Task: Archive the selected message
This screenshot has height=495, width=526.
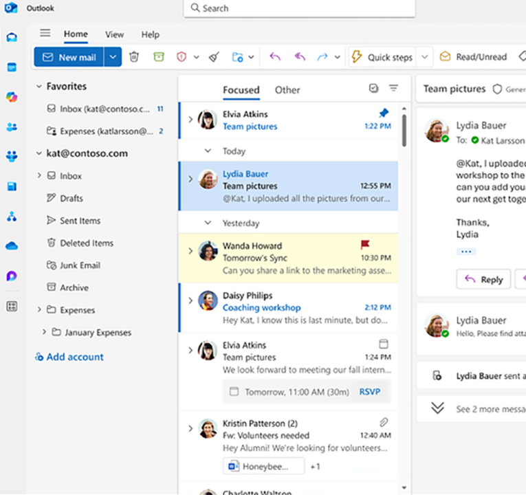Action: point(159,57)
